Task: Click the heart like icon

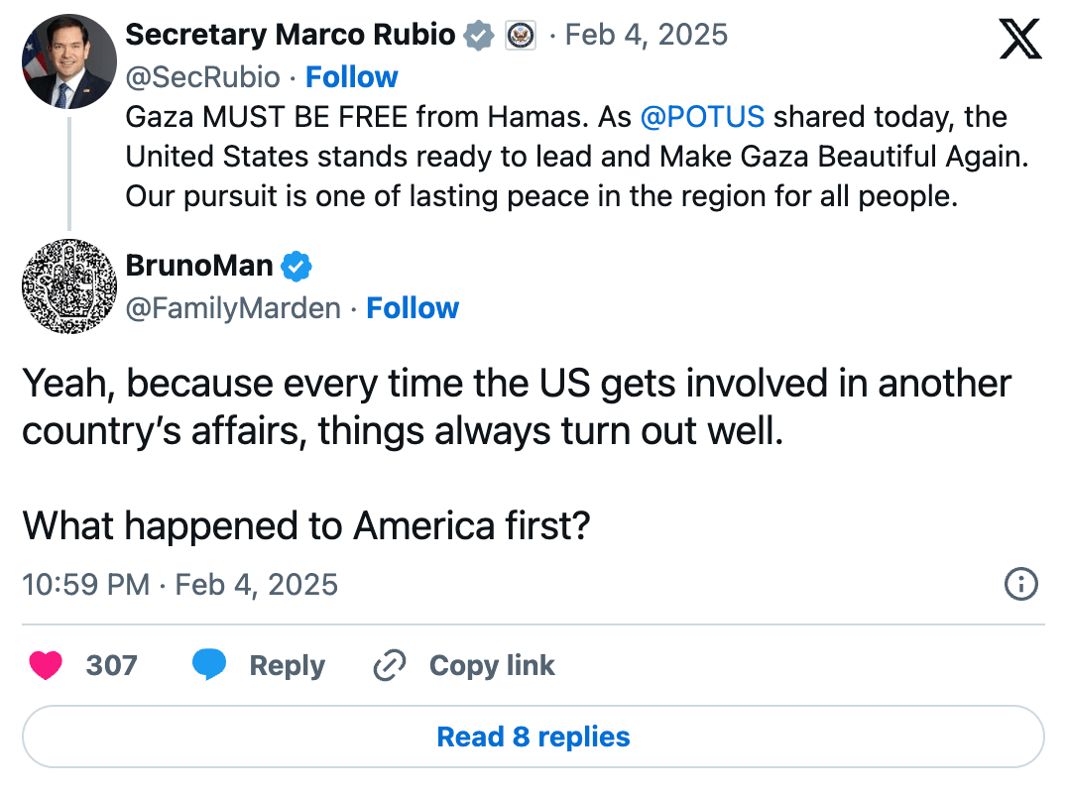Action: [x=46, y=666]
